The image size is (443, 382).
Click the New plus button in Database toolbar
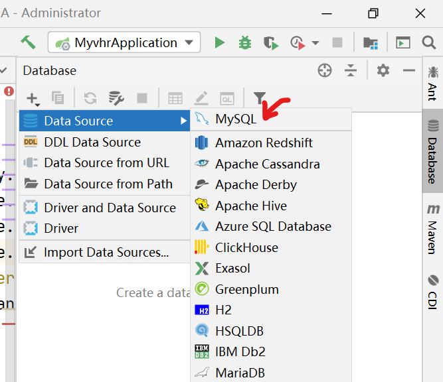33,99
